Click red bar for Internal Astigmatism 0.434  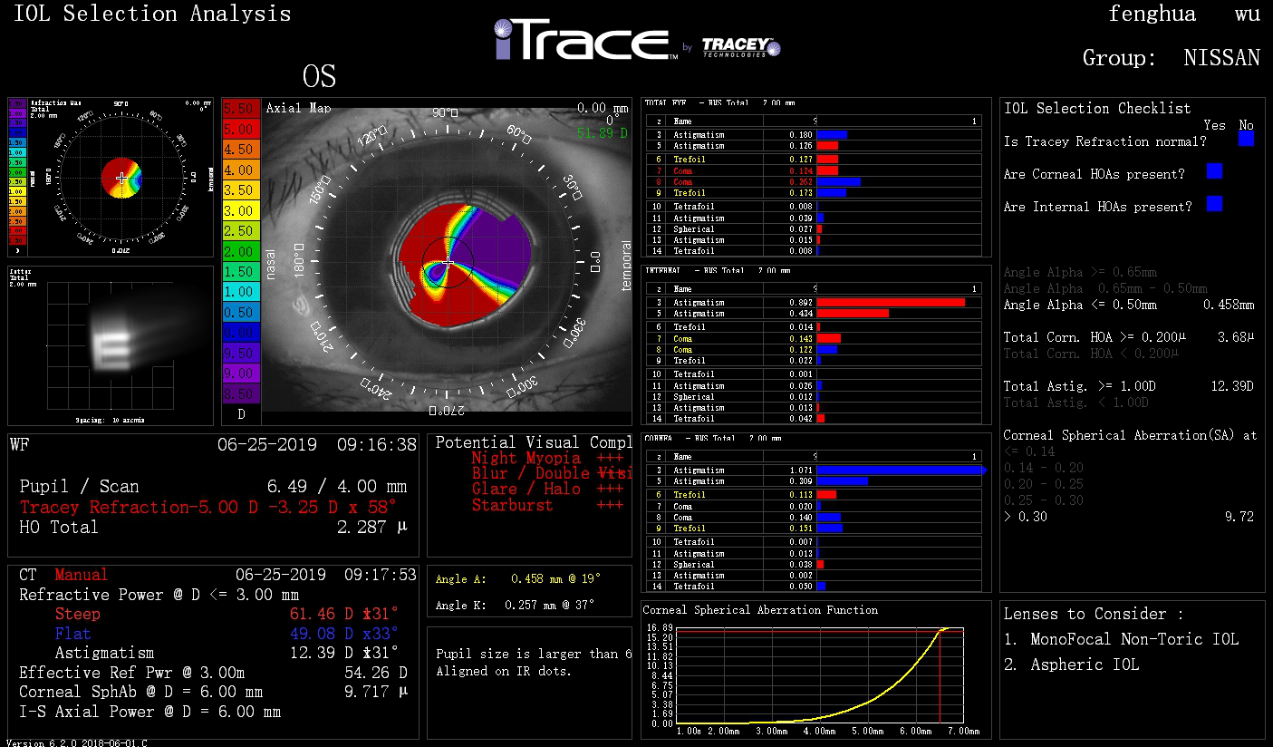coord(853,314)
